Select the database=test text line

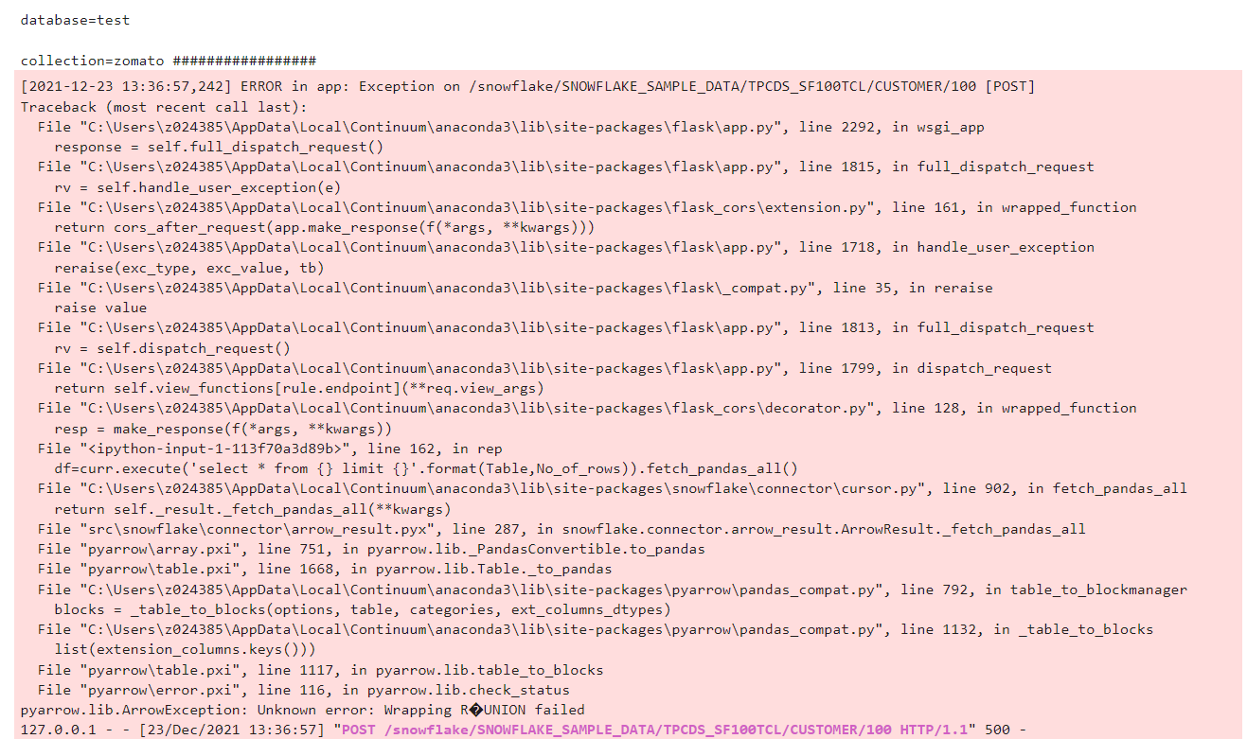tap(76, 19)
